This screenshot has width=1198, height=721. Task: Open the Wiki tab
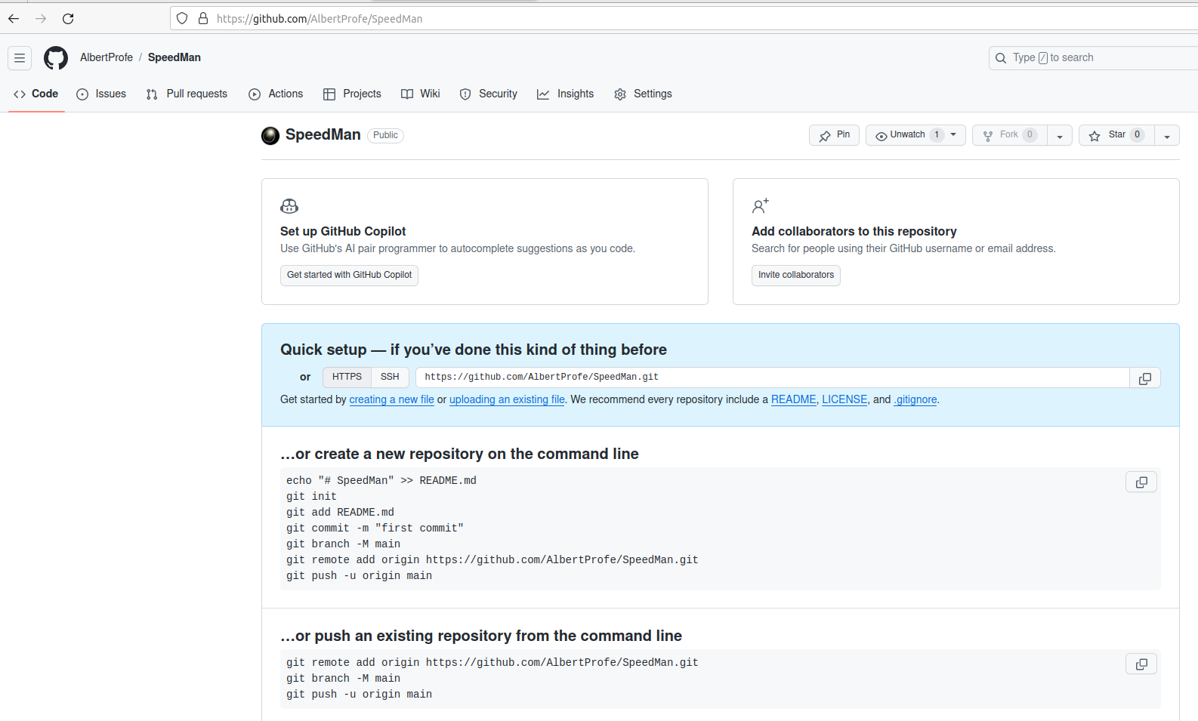421,94
